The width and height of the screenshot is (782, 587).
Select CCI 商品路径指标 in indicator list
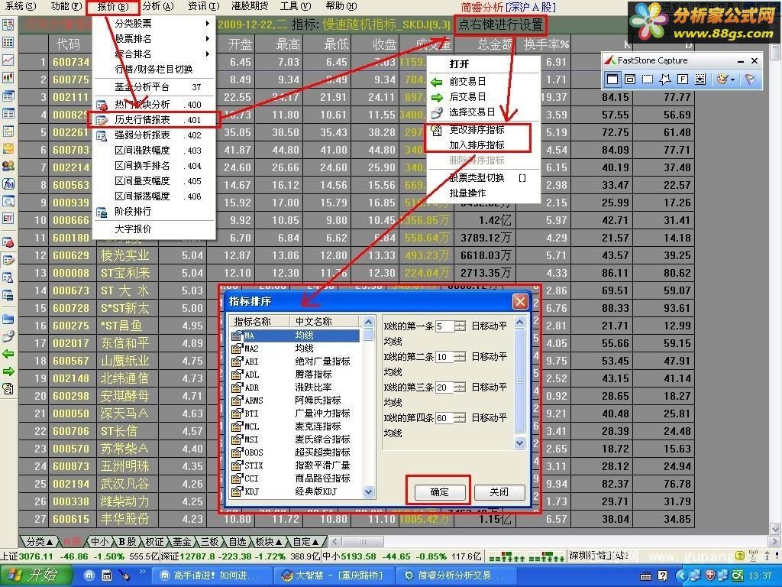pos(296,478)
